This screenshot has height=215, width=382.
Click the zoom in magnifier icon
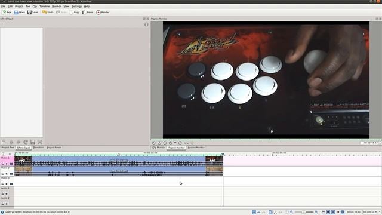tap(316, 213)
